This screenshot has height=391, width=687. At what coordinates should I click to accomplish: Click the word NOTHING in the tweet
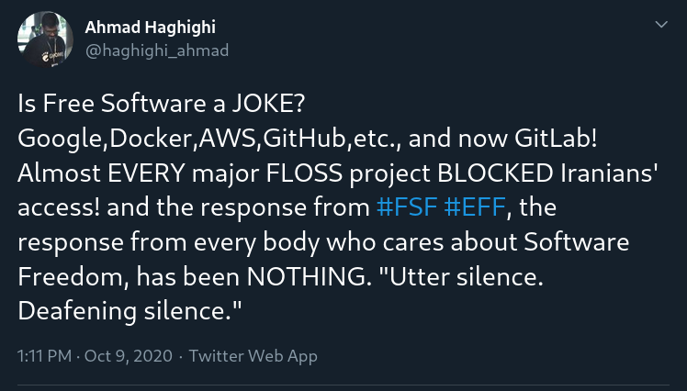(x=306, y=276)
